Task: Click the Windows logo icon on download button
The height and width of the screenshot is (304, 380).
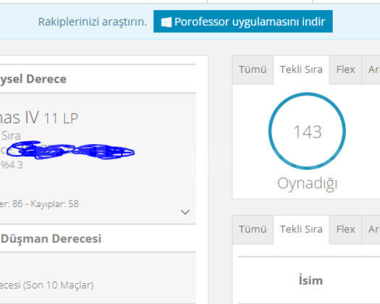Action: pos(166,22)
